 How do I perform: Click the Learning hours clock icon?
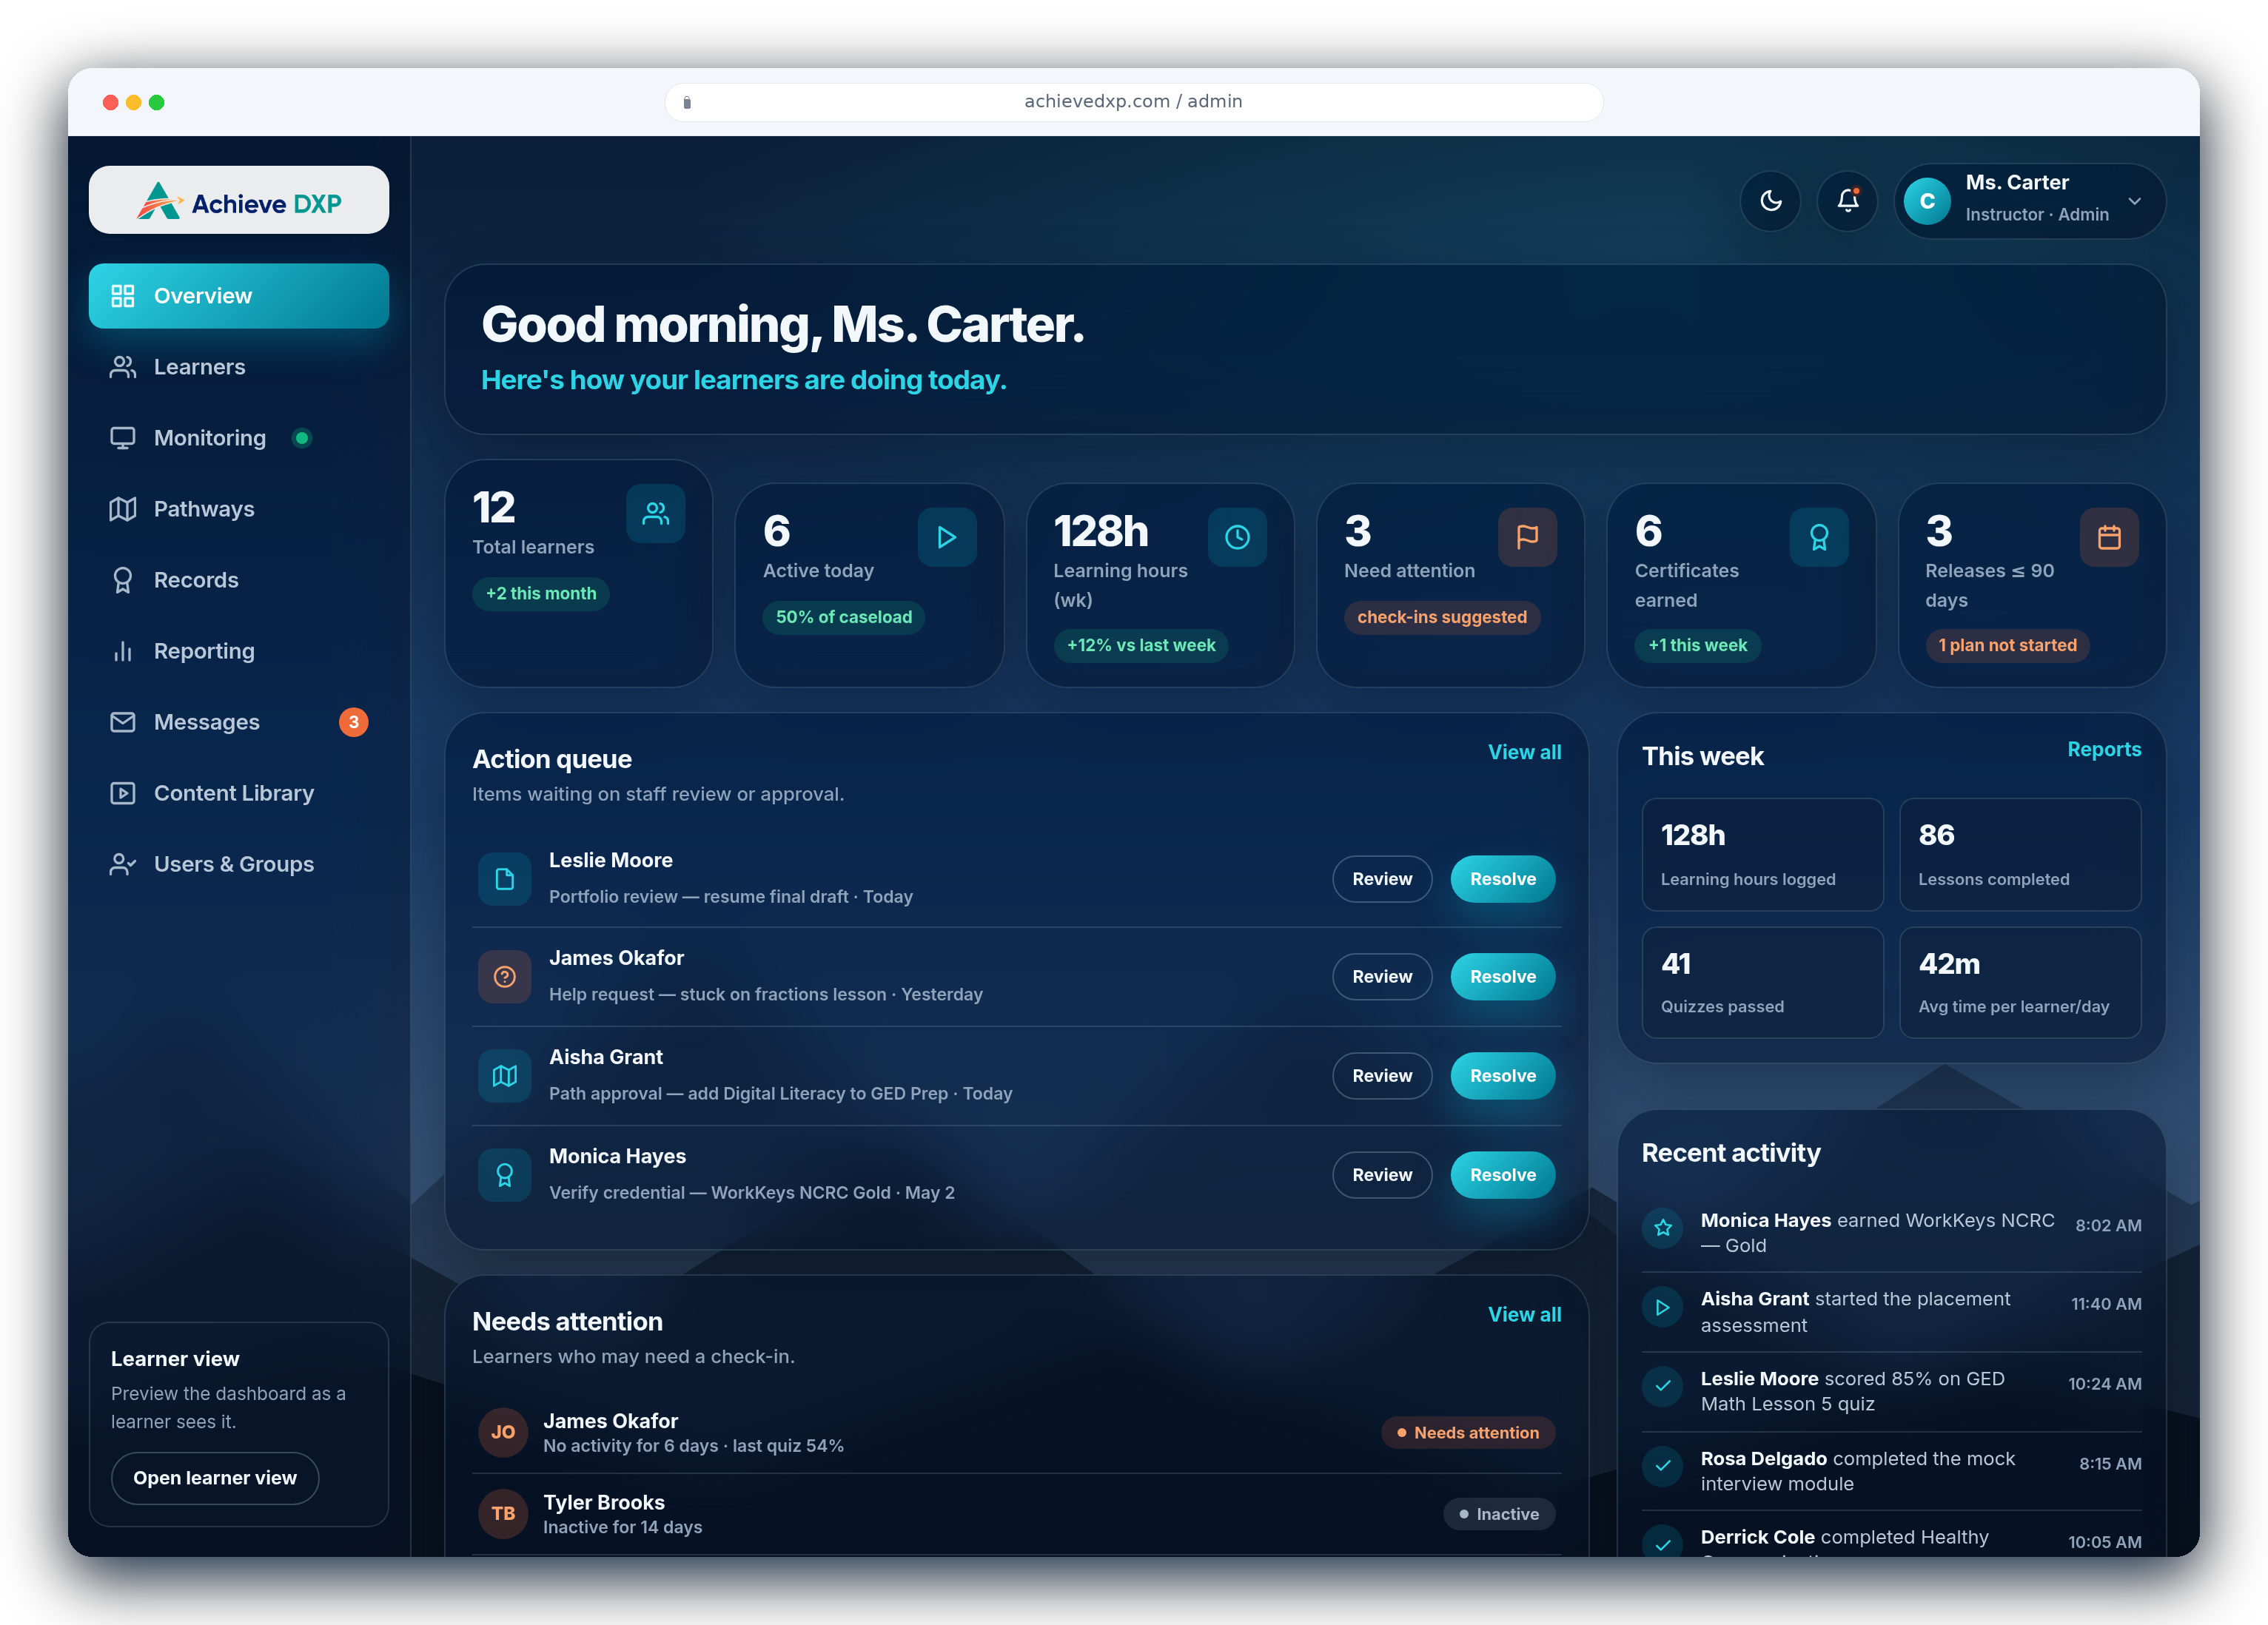point(1237,538)
